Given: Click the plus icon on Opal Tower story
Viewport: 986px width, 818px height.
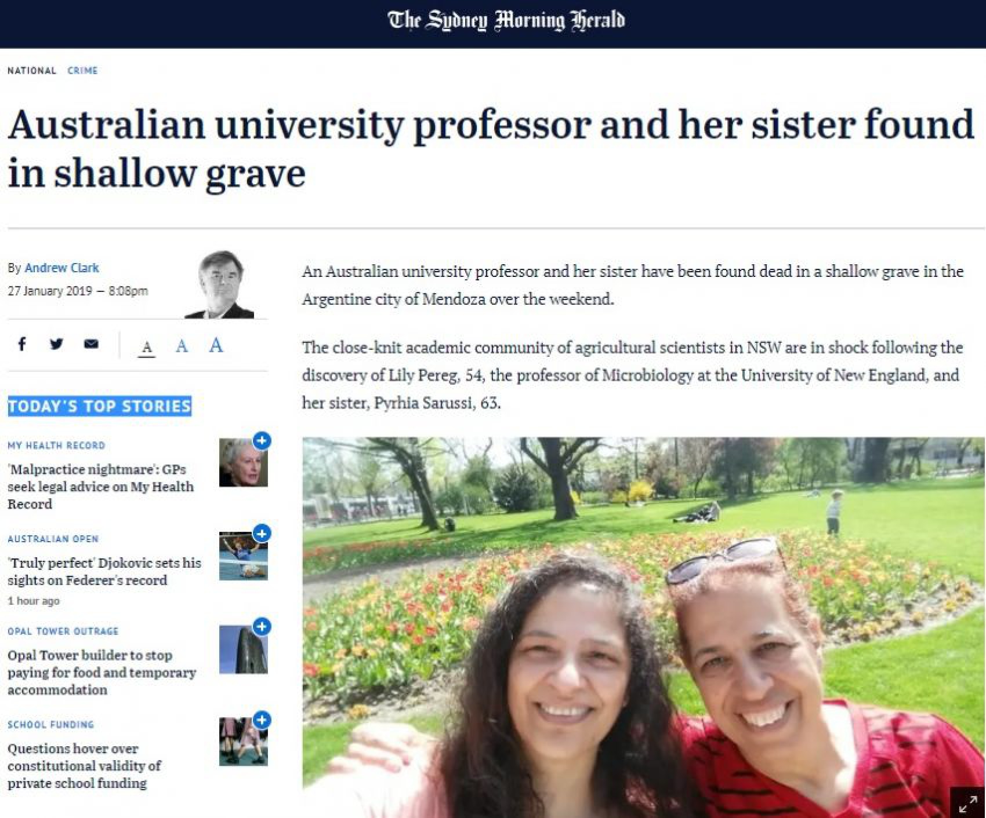Looking at the screenshot, I should [x=262, y=626].
